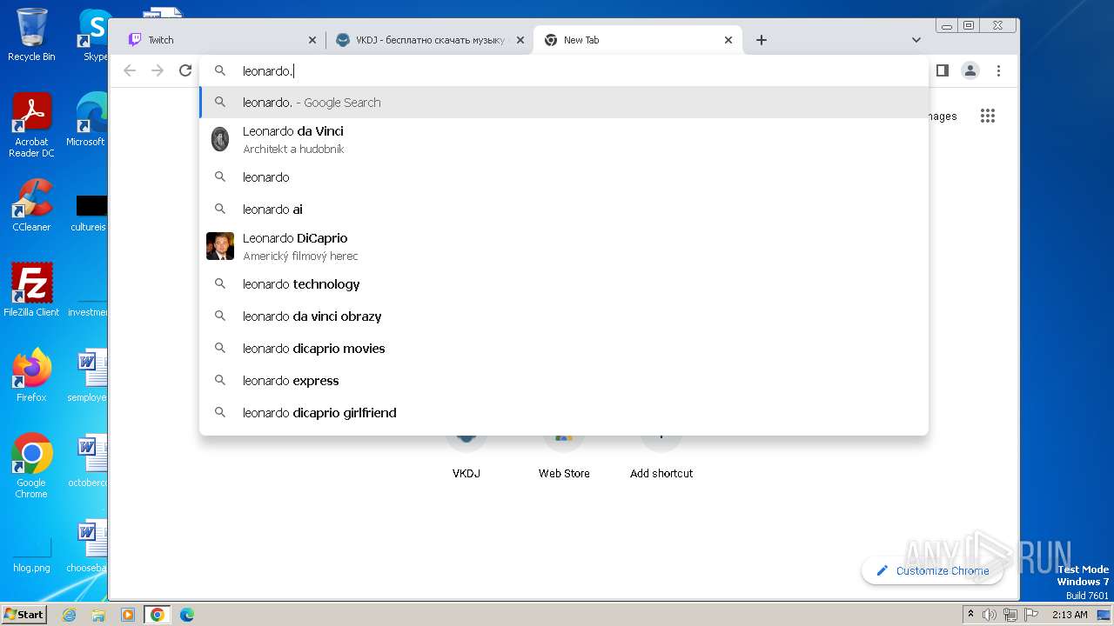Open FileZilla Client desktop icon

[31, 290]
